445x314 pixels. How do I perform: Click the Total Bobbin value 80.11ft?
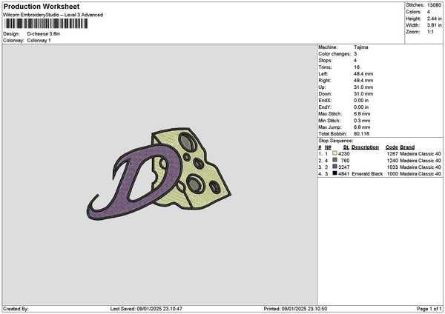click(x=361, y=134)
